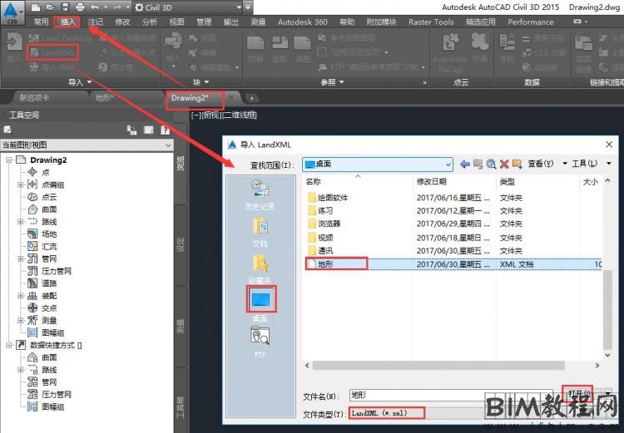624x433 pixels.
Task: Click the Print icon in quick access toolbar
Action: (80, 7)
